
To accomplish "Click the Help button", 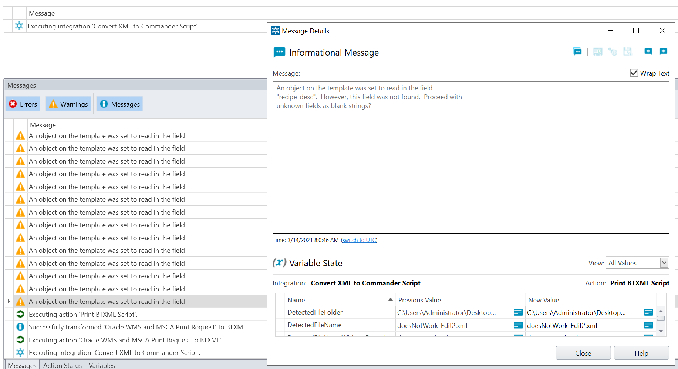I will click(641, 353).
